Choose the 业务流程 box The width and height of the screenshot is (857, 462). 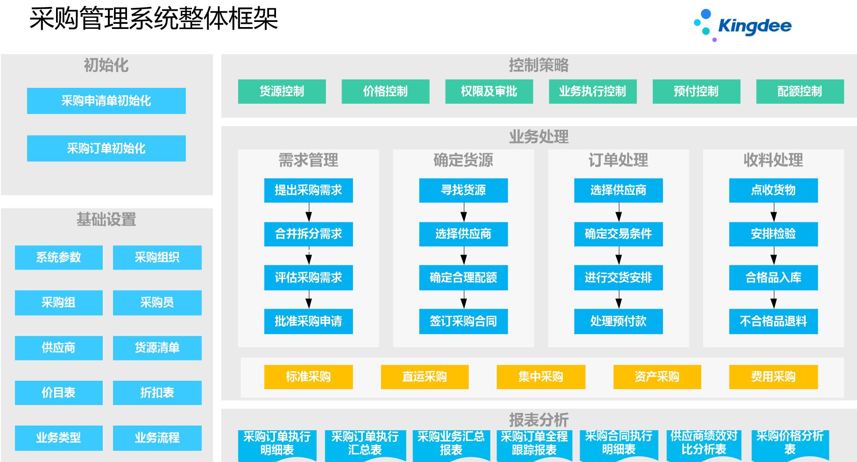[x=157, y=438]
